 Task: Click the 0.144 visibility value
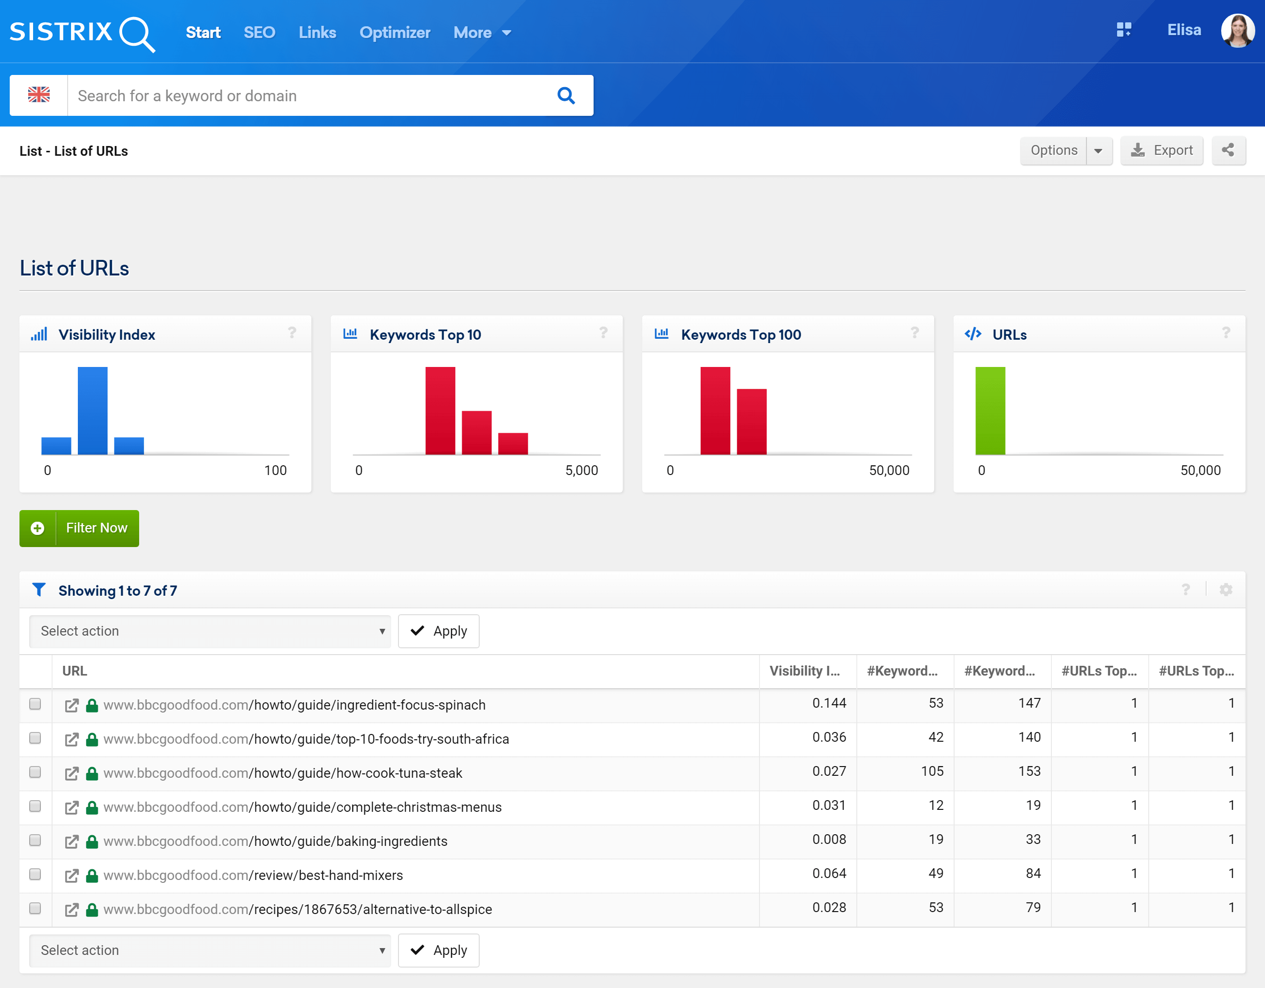click(x=829, y=703)
